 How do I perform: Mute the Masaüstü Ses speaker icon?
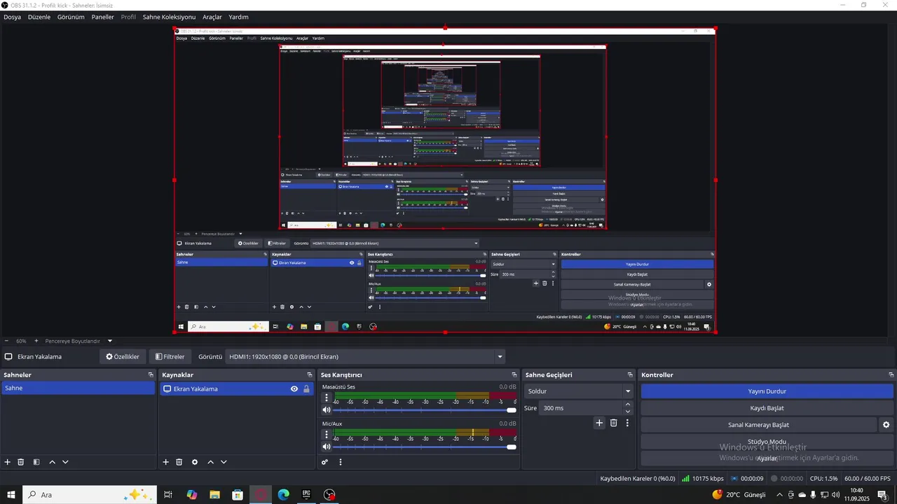327,410
